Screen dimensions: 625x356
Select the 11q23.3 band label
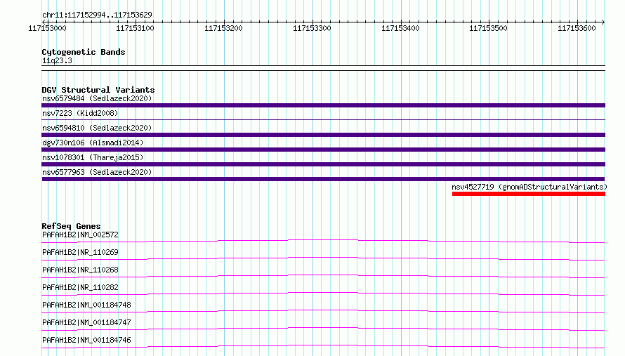pyautogui.click(x=57, y=60)
